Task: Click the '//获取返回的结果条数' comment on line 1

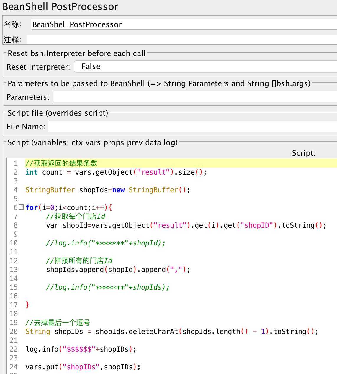Action: tap(61, 163)
